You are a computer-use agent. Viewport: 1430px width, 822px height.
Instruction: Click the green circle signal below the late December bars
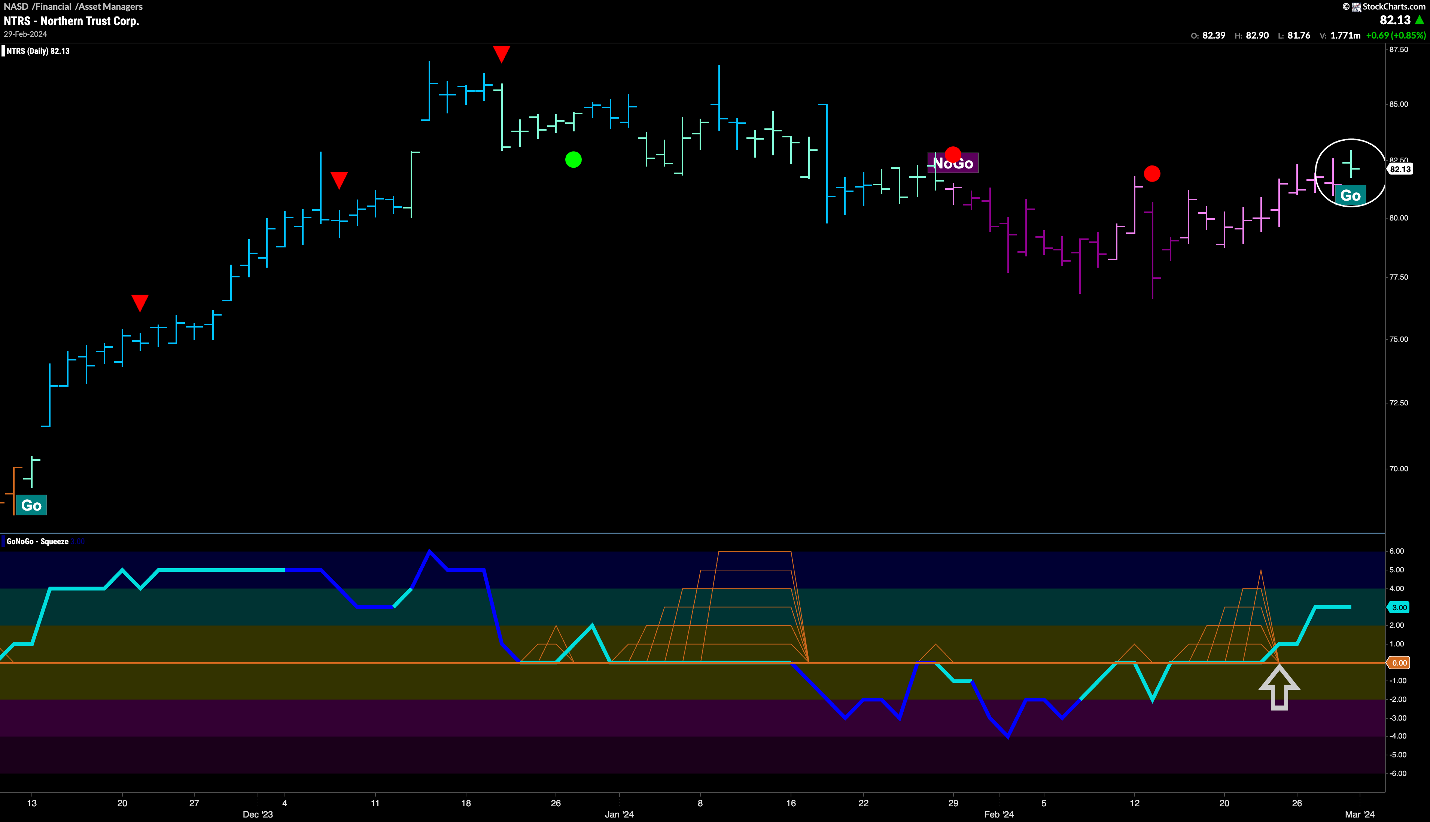[573, 160]
